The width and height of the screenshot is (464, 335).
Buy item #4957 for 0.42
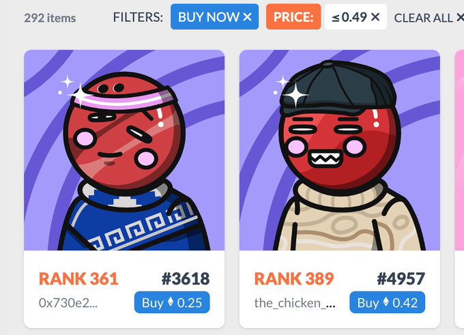pos(387,302)
